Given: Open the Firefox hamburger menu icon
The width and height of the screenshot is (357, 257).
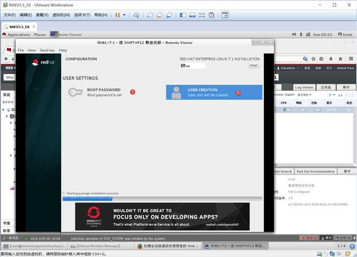Looking at the screenshot, I should pyautogui.click(x=351, y=59).
